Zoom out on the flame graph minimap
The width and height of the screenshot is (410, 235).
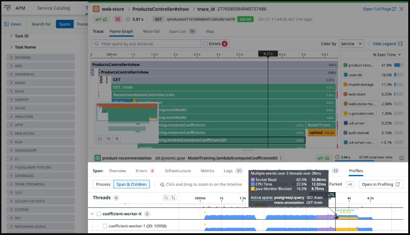point(109,139)
